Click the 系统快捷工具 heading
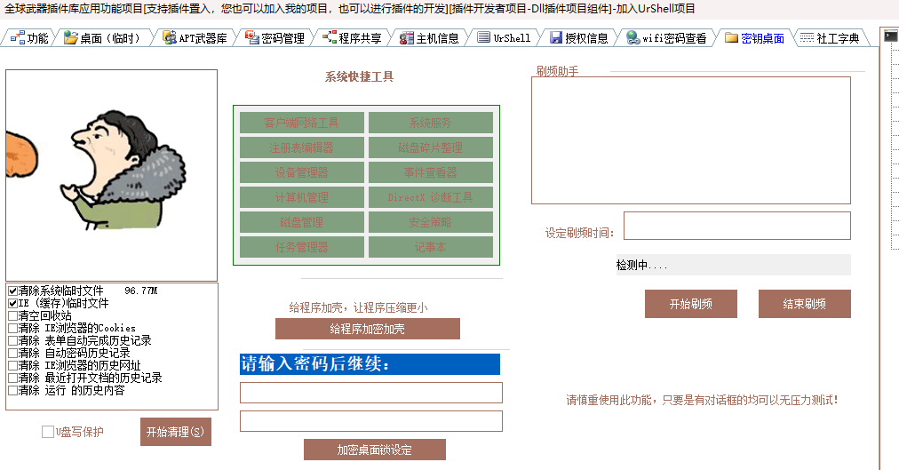The width and height of the screenshot is (899, 470). 360,76
